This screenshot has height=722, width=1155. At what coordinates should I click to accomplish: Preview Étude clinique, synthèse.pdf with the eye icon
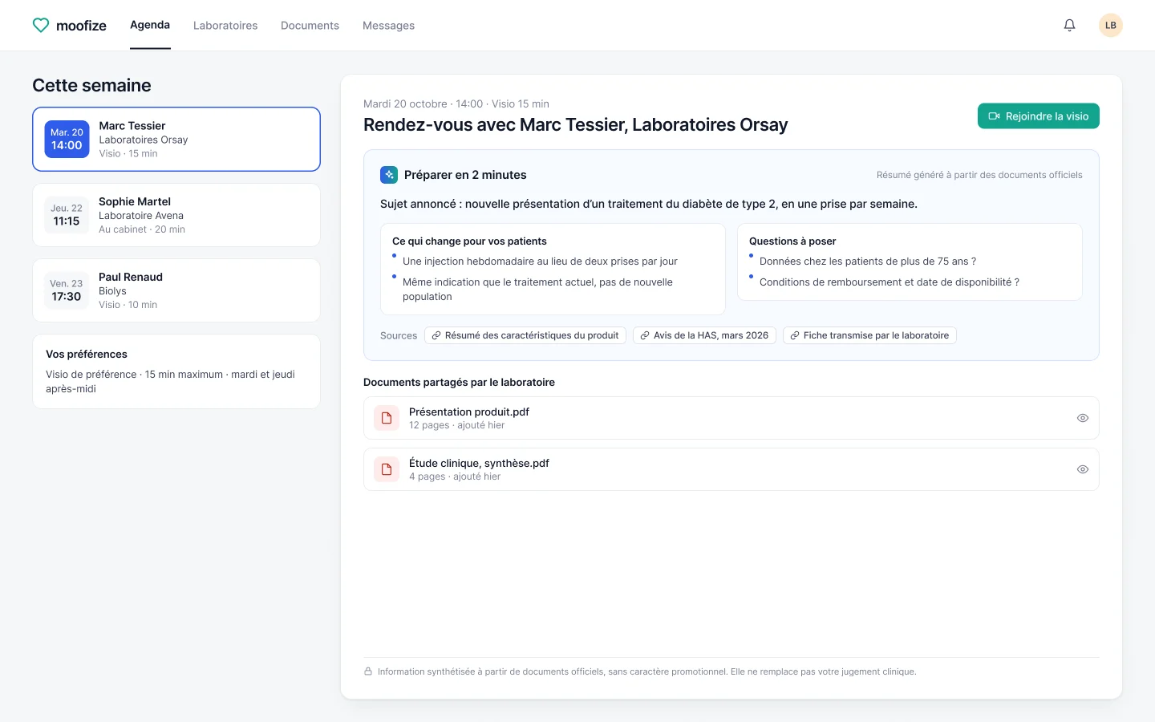point(1083,469)
